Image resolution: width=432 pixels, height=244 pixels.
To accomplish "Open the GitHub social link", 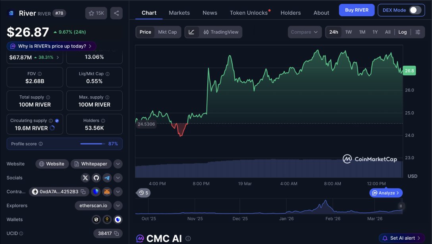I will (96, 178).
